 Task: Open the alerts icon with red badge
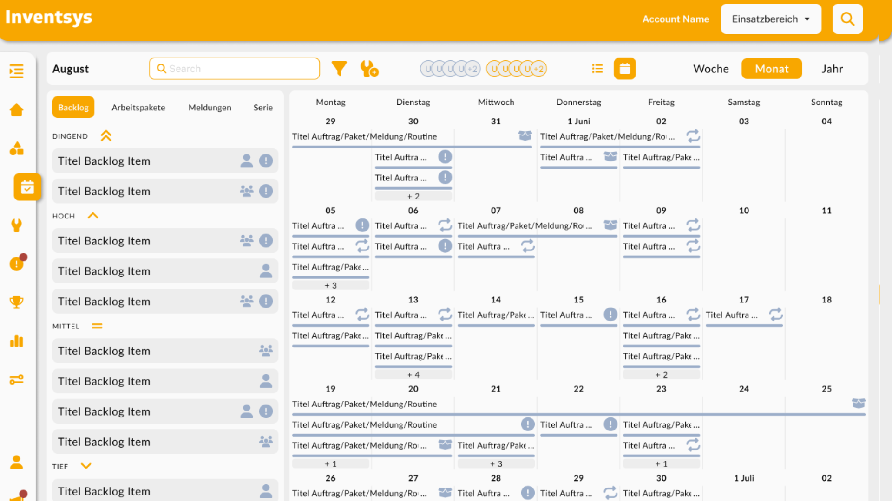(x=17, y=263)
